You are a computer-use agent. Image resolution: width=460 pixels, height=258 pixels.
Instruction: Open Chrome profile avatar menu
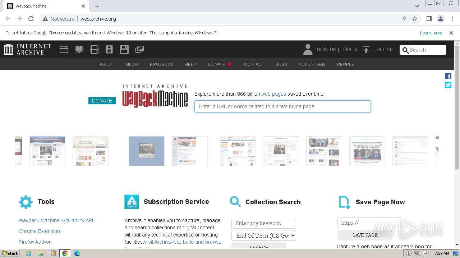click(441, 19)
